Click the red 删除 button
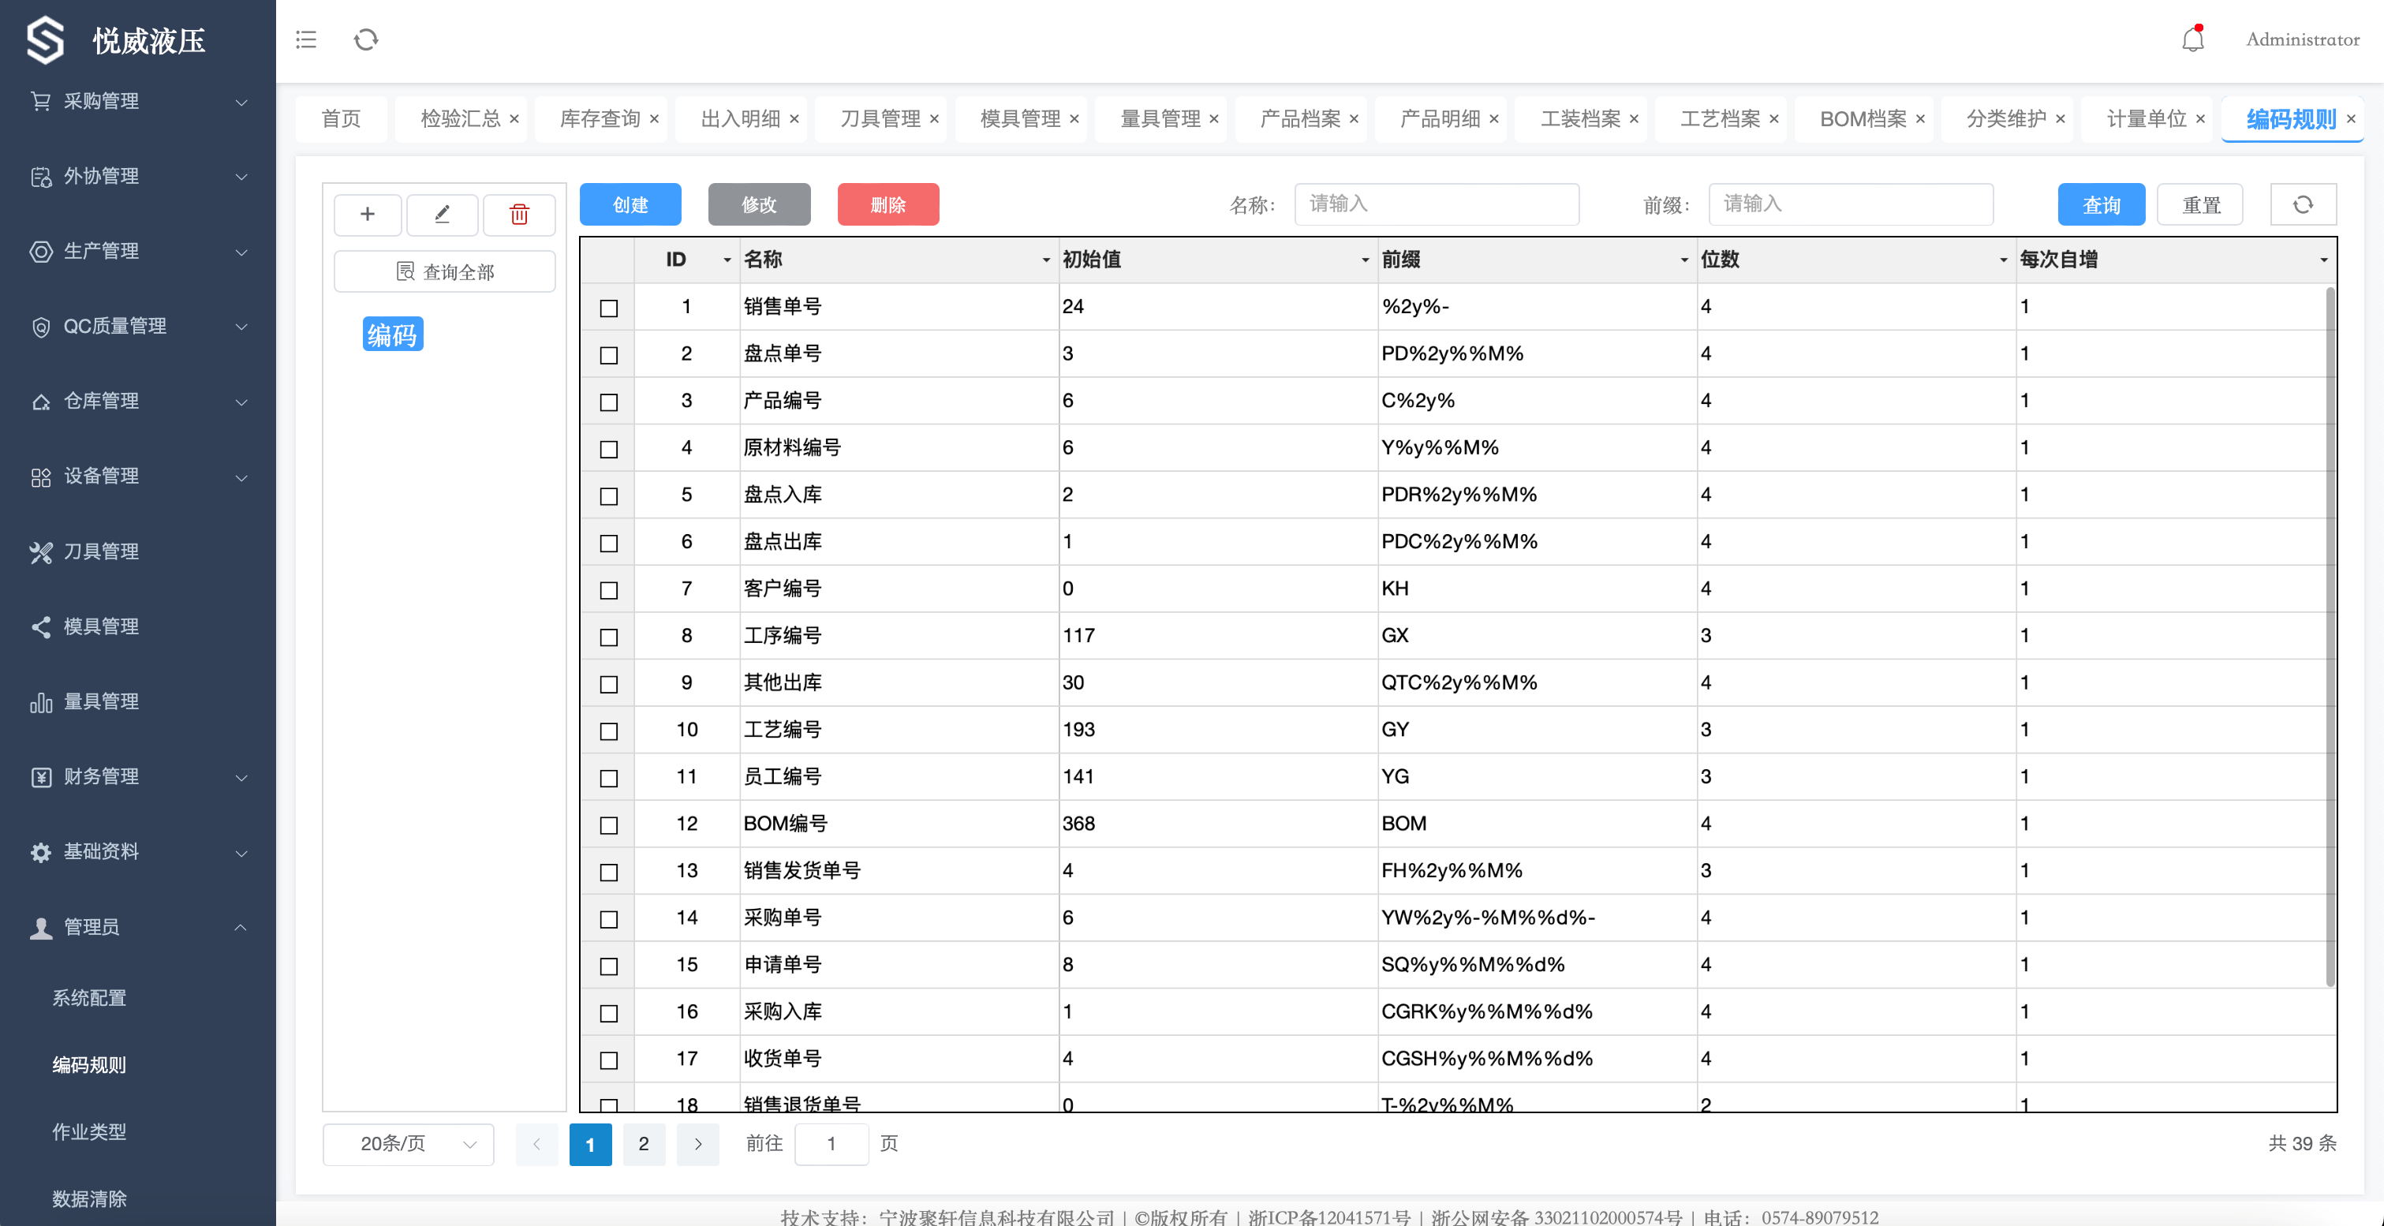Viewport: 2384px width, 1226px height. pyautogui.click(x=887, y=204)
